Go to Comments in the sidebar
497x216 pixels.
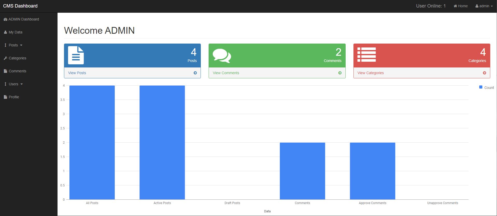(x=17, y=71)
